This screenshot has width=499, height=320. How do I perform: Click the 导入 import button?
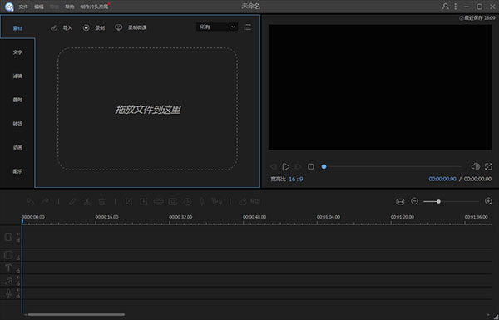(62, 28)
